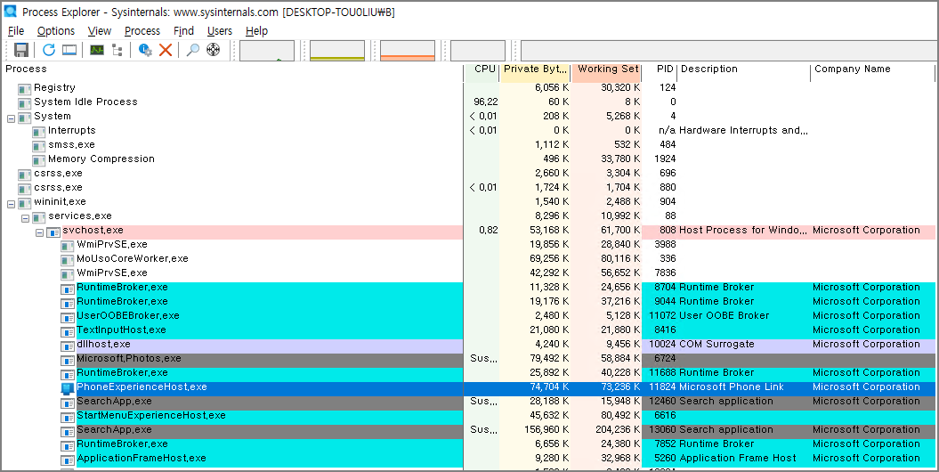
Task: Click the Find Handle or DLL magnifier icon
Action: (x=192, y=50)
